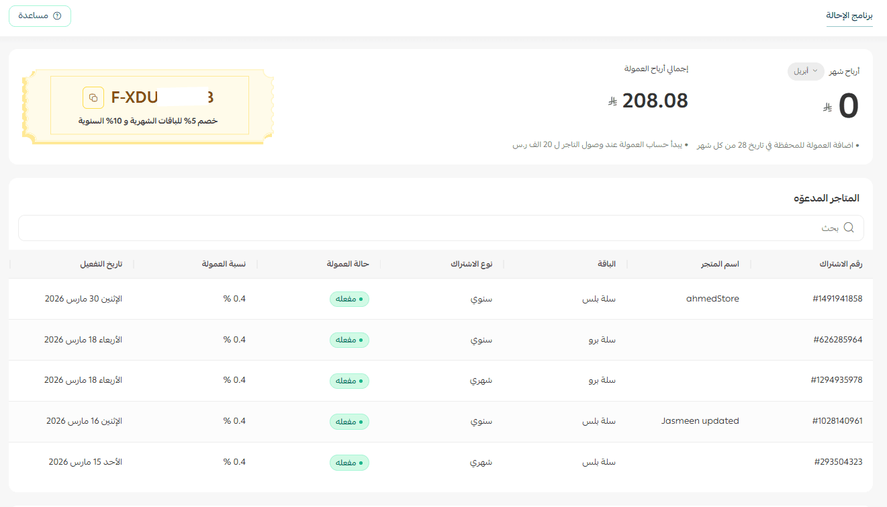This screenshot has width=887, height=507.
Task: Click inside the بحث search field
Action: click(x=430, y=228)
